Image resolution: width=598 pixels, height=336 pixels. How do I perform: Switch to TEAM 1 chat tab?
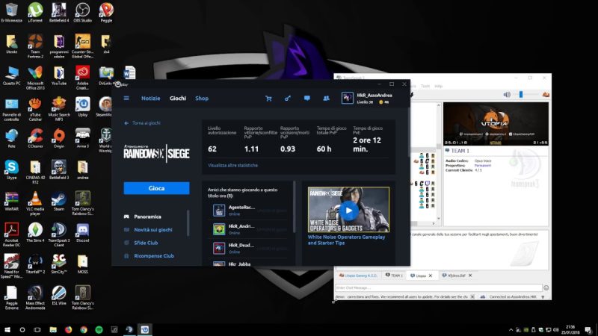(x=395, y=276)
